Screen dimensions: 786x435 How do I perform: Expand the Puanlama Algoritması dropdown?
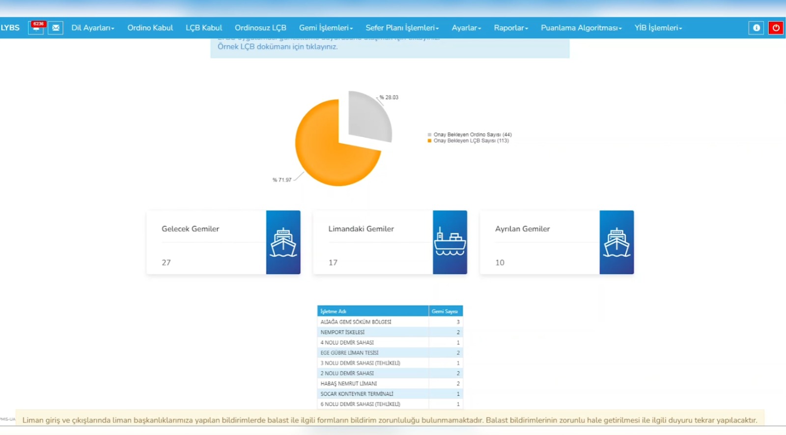point(581,28)
